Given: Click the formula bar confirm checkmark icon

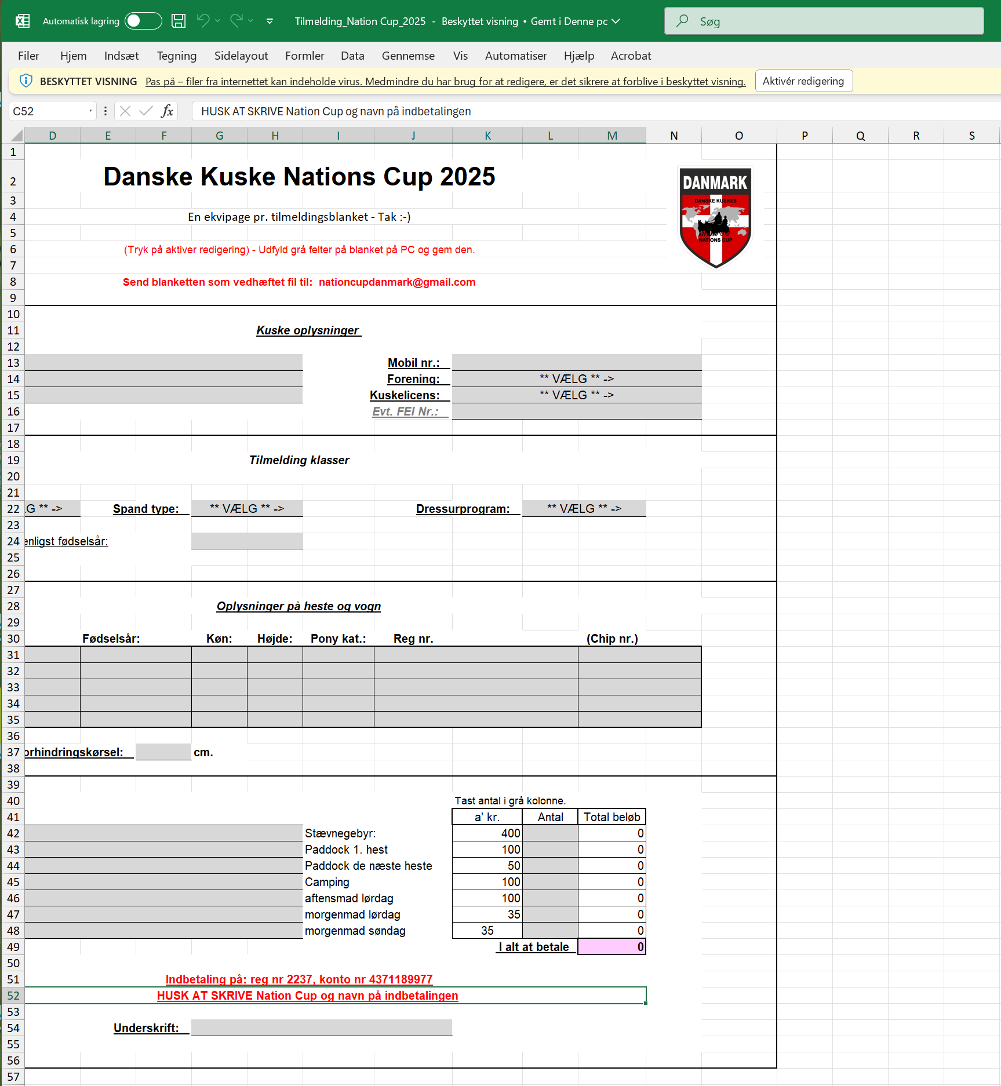Looking at the screenshot, I should [146, 111].
